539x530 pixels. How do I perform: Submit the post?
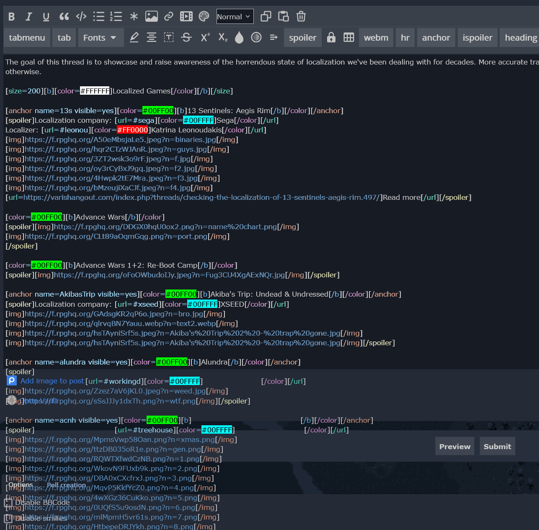(498, 447)
